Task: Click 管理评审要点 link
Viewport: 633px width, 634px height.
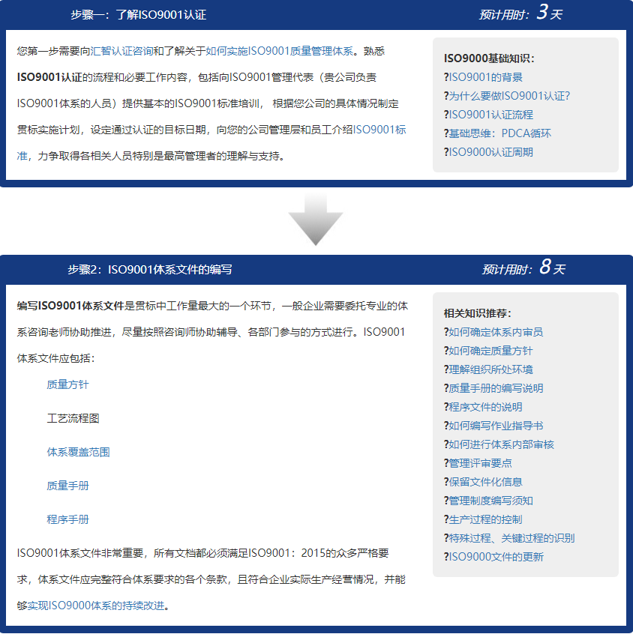Action: click(x=480, y=463)
